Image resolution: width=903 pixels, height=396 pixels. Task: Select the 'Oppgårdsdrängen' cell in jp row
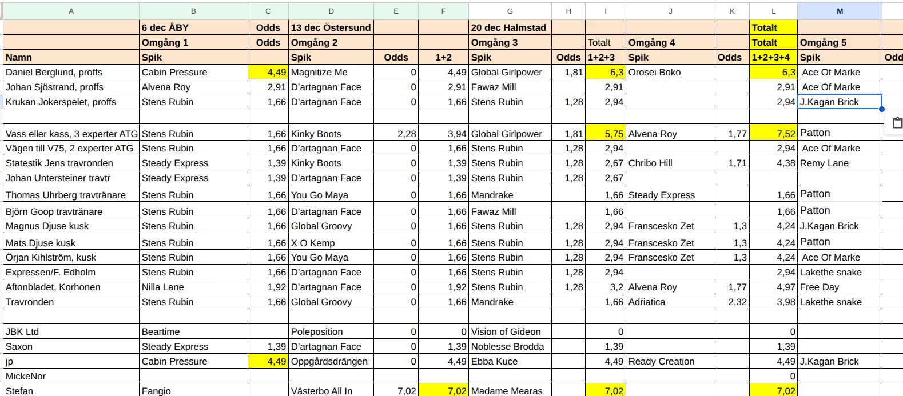[331, 361]
